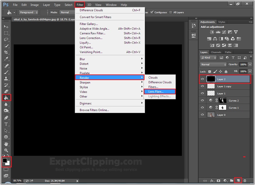Screen dimensions: 255x185
Task: Click the foreground color swatch
Action: coord(5,160)
